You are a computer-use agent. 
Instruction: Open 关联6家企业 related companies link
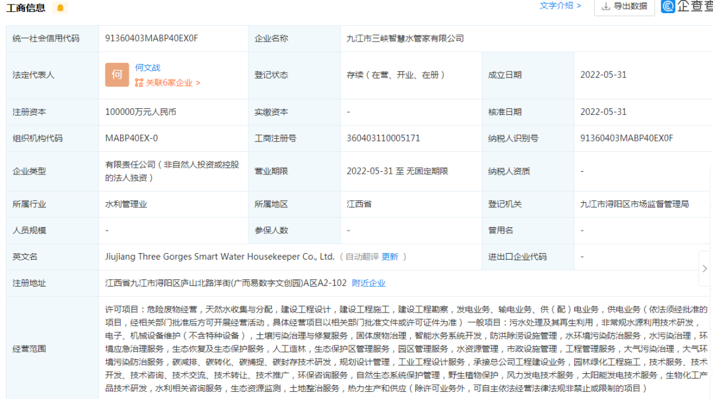tap(173, 83)
